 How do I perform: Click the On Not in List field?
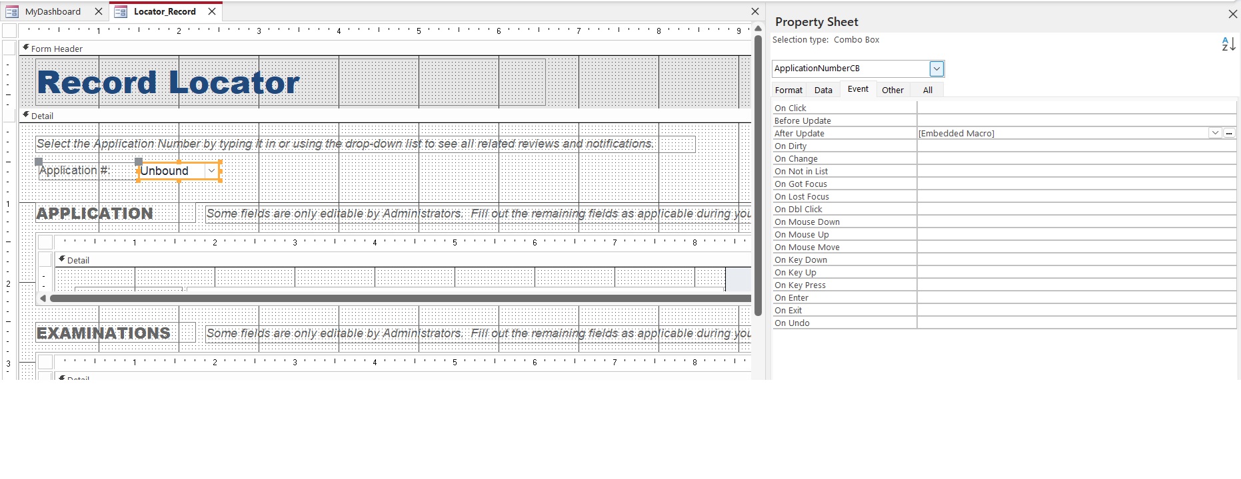pos(1076,171)
